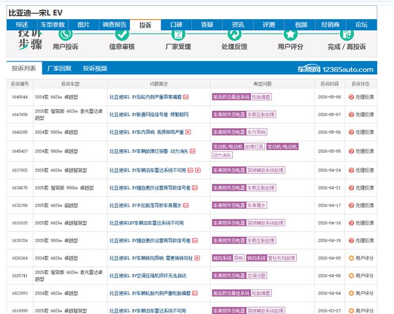Open video icon on 车辆自车雷达系统不可用 row 1637902
The height and width of the screenshot is (314, 394).
click(x=198, y=171)
